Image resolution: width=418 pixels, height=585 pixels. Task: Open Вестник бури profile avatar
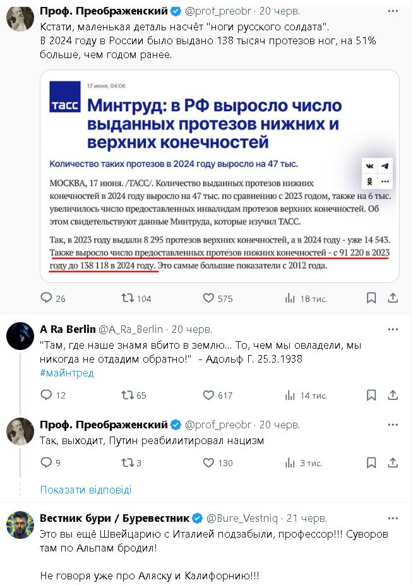[x=20, y=525]
